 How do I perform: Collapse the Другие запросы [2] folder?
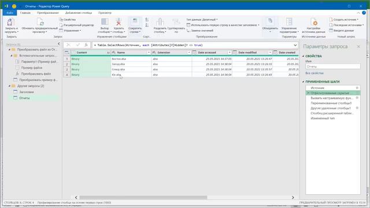pos(9,86)
